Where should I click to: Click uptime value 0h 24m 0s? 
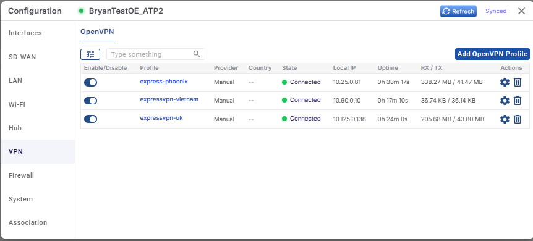(392, 119)
